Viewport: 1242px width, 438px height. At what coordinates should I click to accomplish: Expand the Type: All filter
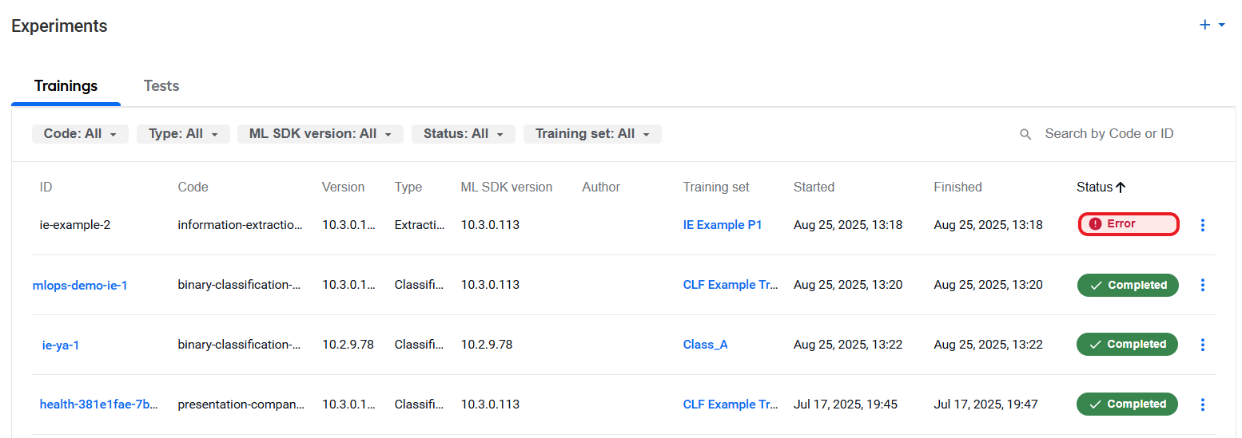point(183,134)
